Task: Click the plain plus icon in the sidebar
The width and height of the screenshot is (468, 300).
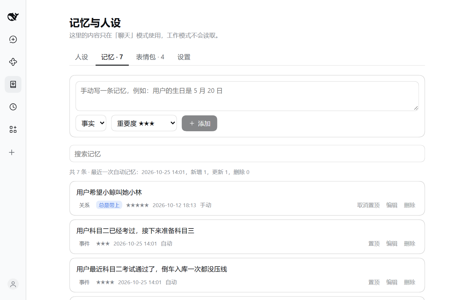Action: pyautogui.click(x=12, y=152)
